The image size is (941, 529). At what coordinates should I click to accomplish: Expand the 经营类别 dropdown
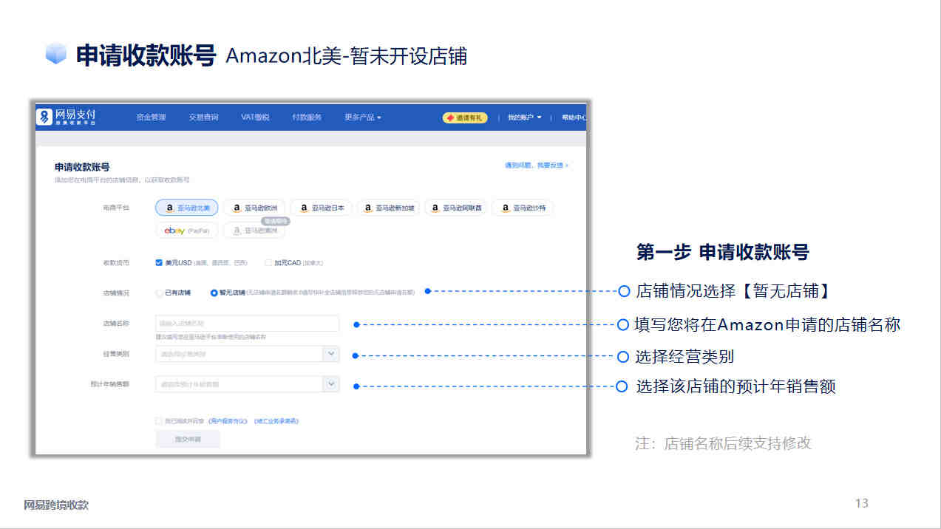pyautogui.click(x=247, y=354)
